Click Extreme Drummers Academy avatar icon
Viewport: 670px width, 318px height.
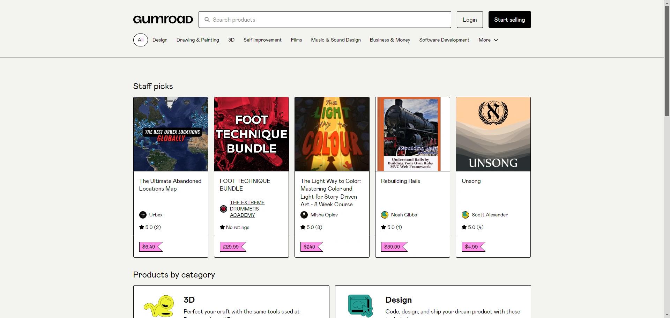pyautogui.click(x=223, y=209)
